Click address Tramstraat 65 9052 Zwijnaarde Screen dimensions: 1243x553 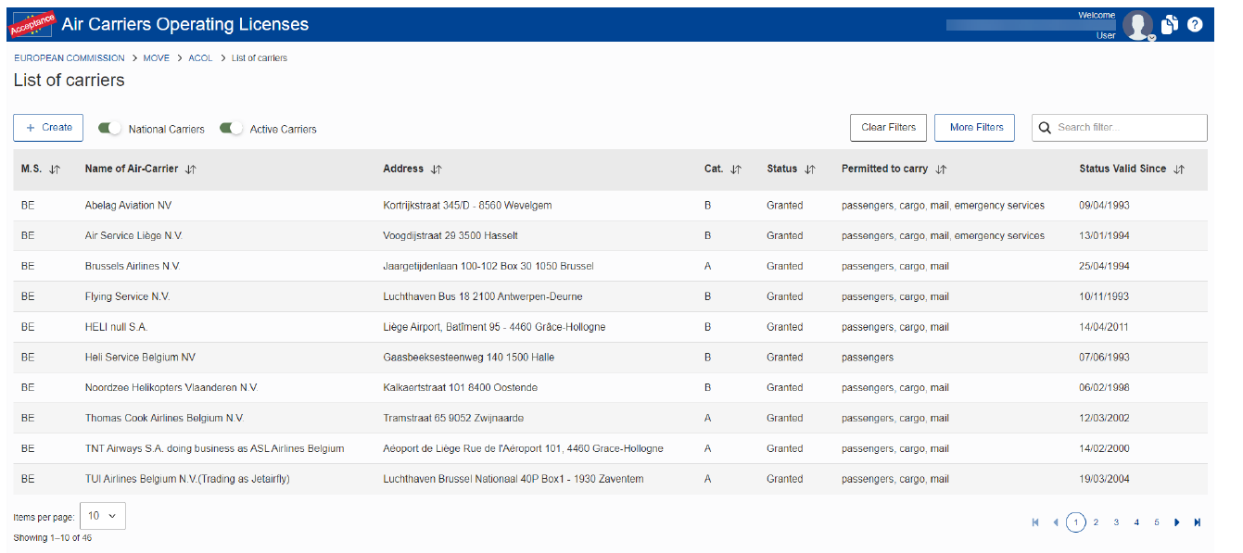click(453, 419)
